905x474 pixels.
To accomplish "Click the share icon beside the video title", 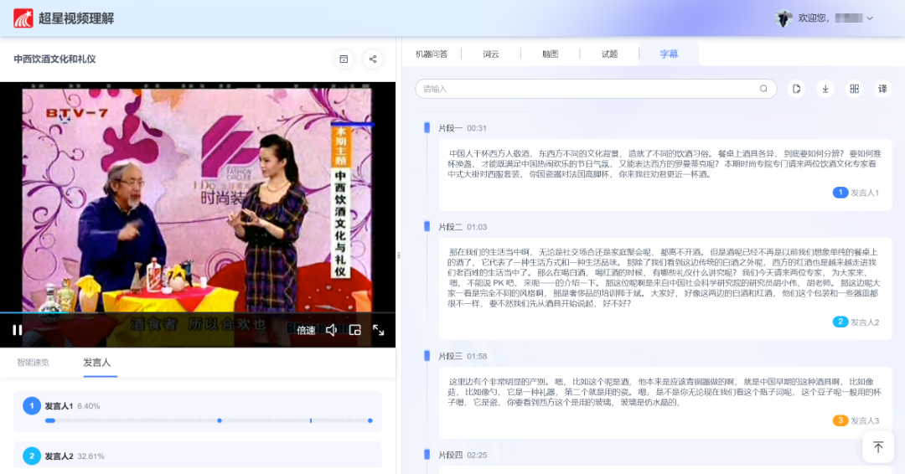I will pyautogui.click(x=373, y=59).
